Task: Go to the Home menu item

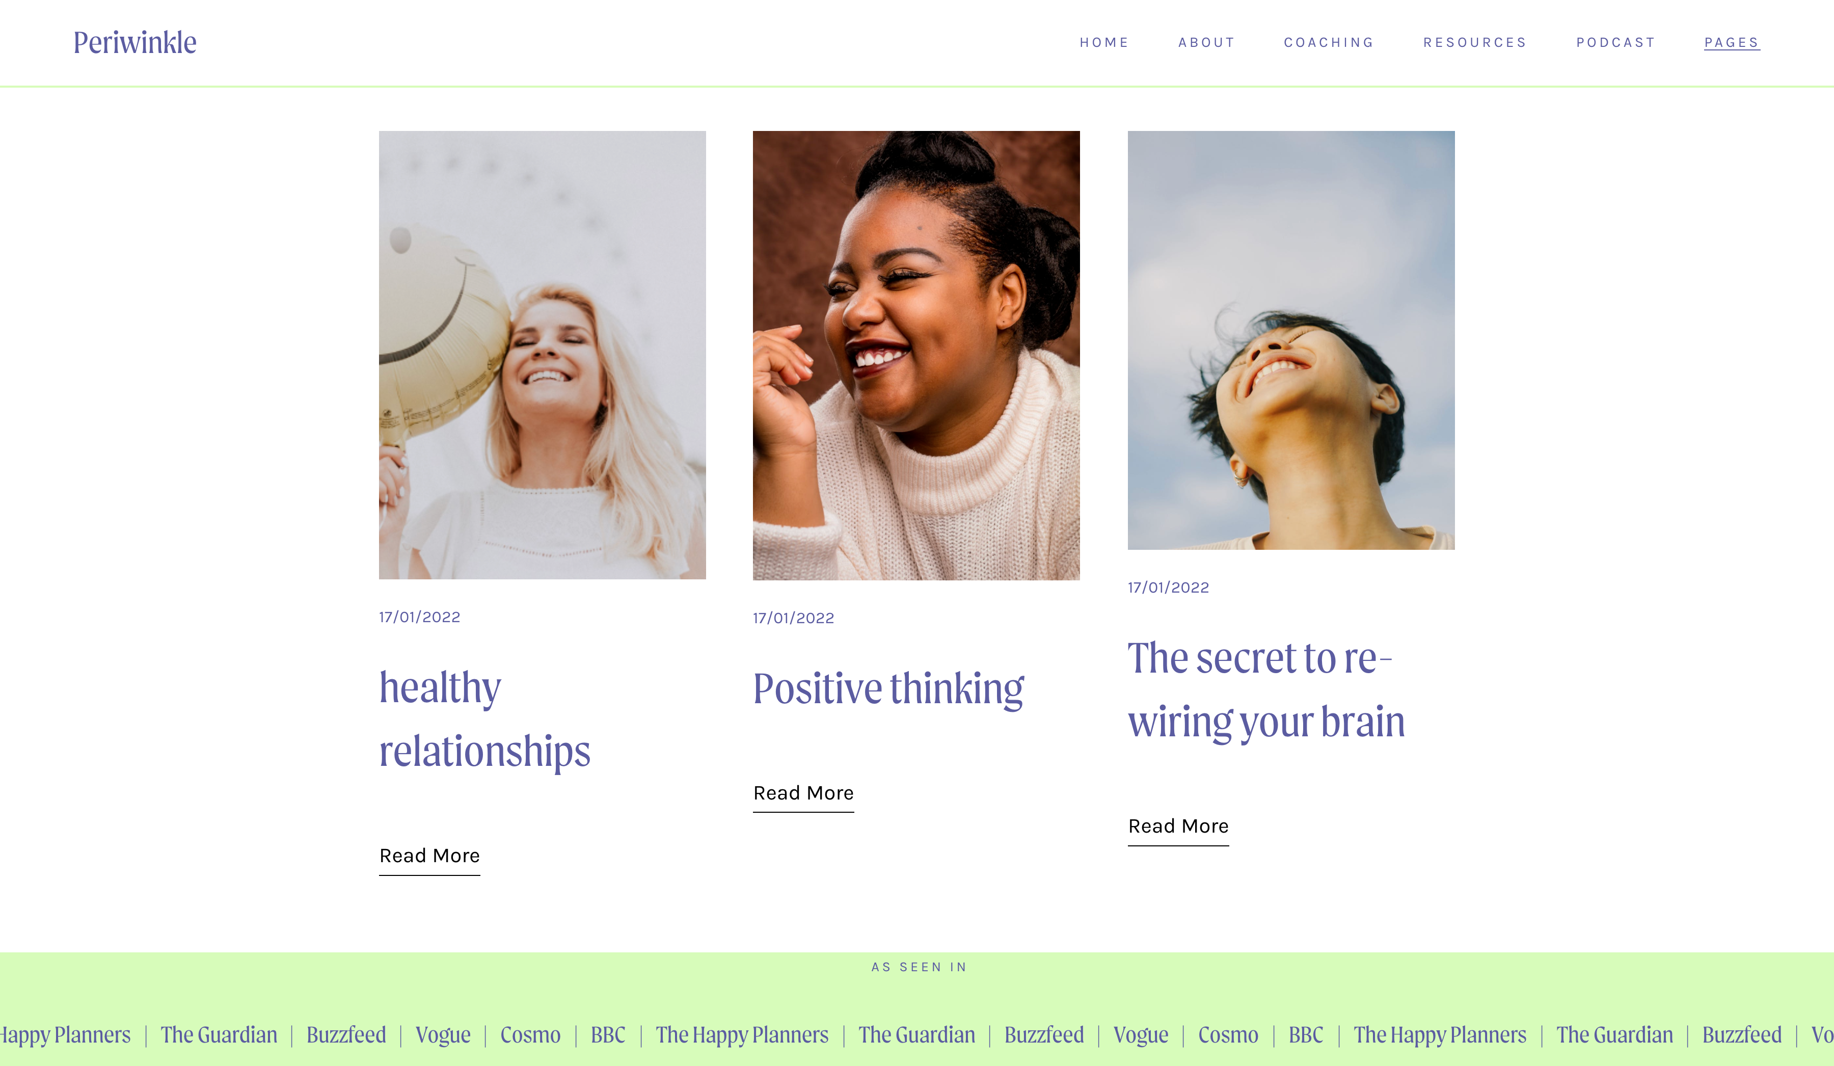Action: pyautogui.click(x=1104, y=42)
